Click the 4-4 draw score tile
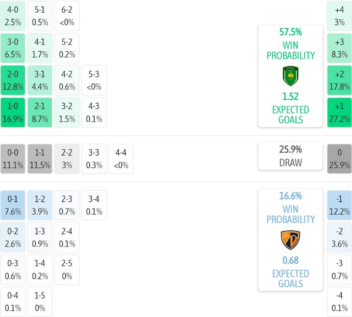 pyautogui.click(x=121, y=159)
